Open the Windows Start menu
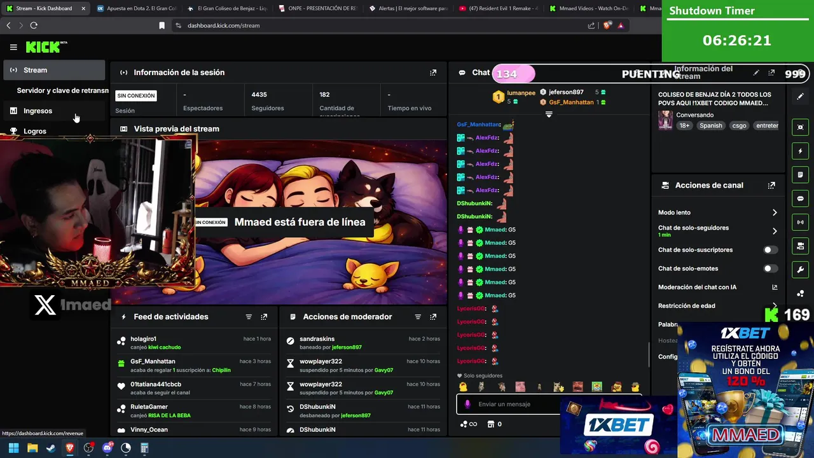 [x=13, y=448]
